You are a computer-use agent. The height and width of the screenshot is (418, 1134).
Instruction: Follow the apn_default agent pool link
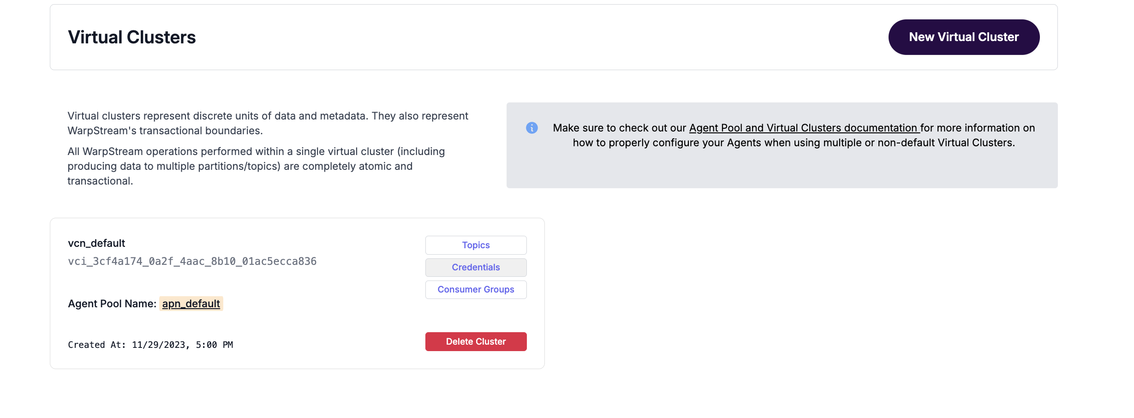(x=191, y=304)
